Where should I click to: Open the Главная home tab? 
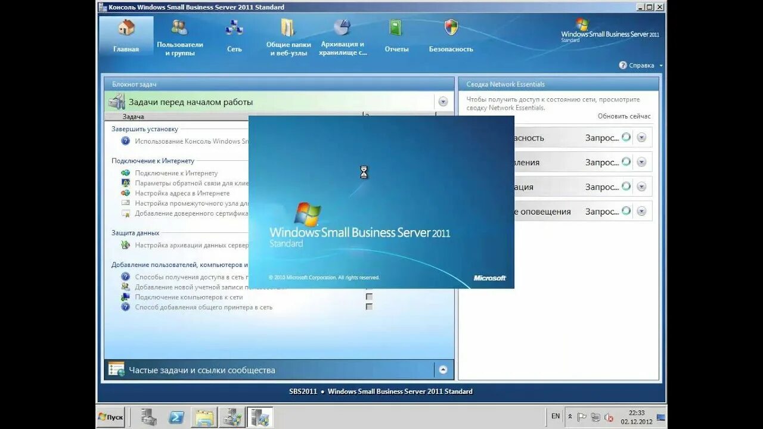(126, 36)
